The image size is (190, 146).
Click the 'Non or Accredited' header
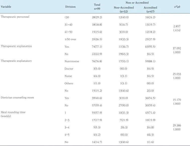(x=137, y=3)
